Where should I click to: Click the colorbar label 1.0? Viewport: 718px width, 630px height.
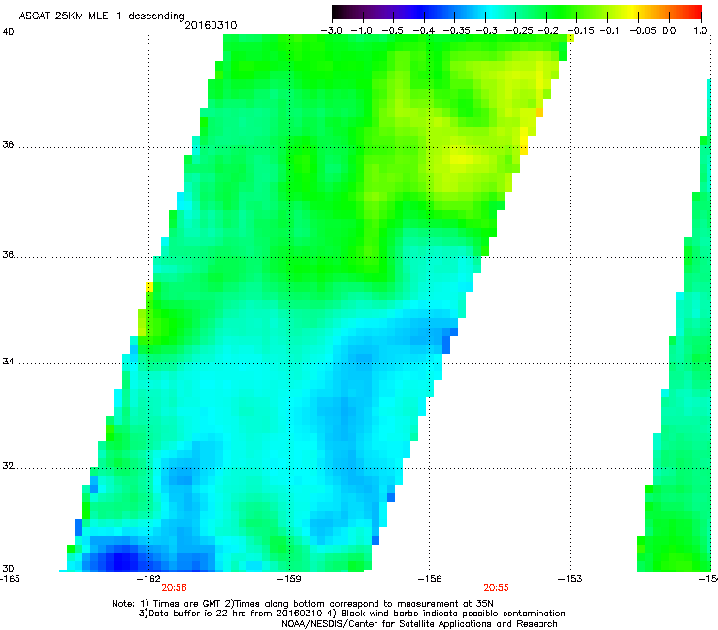click(x=701, y=31)
